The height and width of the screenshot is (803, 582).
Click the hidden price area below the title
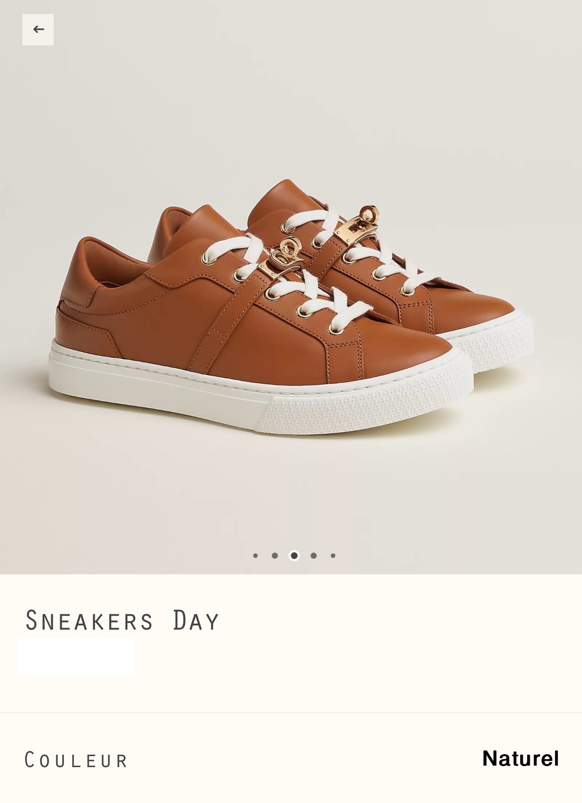point(76,658)
